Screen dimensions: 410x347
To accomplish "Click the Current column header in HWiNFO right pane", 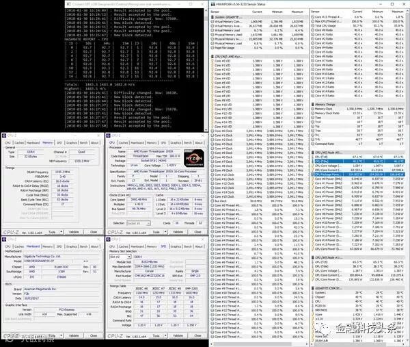I will pyautogui.click(x=357, y=12).
